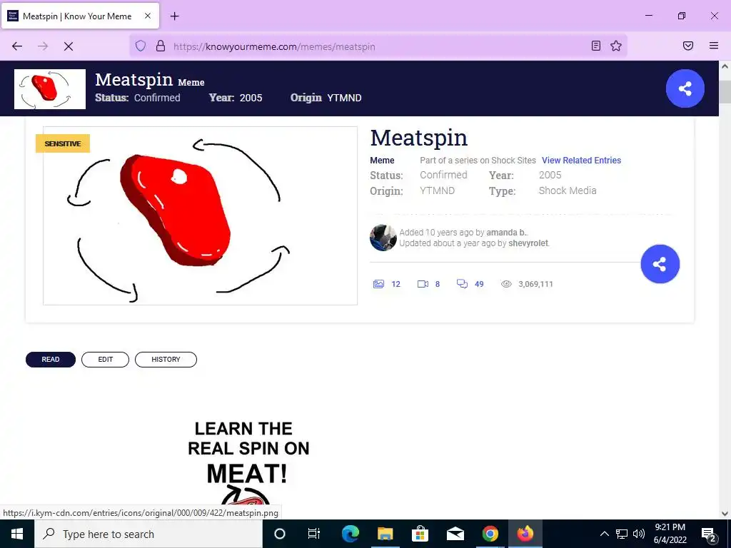The image size is (731, 548).
Task: Click the 3,069,111 views count
Action: tap(535, 284)
